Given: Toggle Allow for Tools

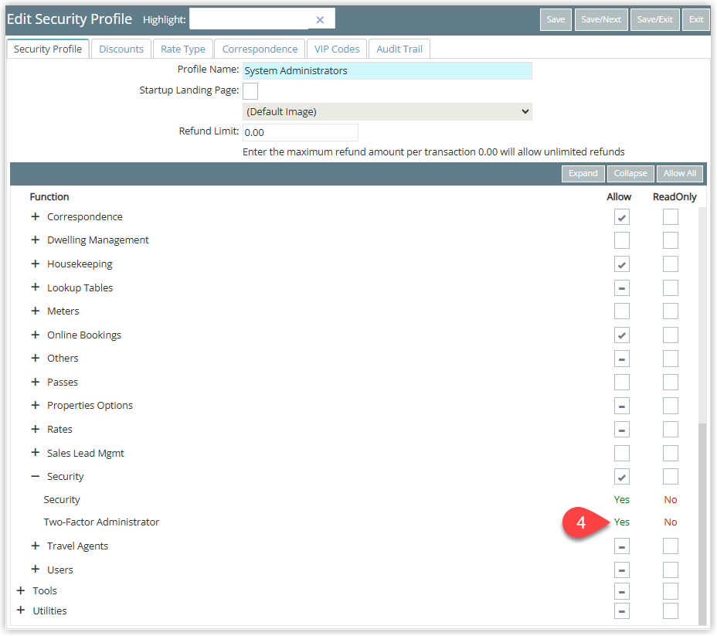Looking at the screenshot, I should 622,592.
